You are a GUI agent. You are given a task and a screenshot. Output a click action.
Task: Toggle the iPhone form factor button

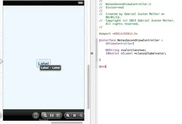(36, 116)
